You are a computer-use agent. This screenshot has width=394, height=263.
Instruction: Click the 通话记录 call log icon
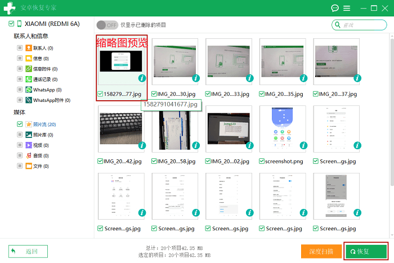pyautogui.click(x=29, y=79)
